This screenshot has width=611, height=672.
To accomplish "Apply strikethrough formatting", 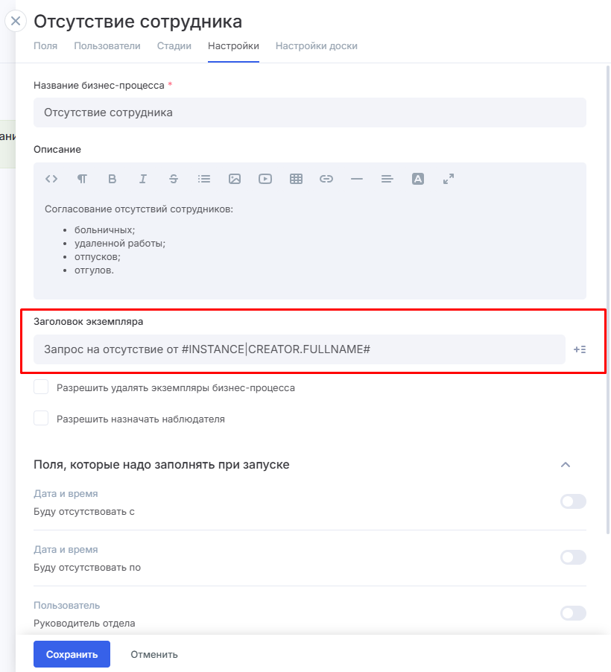I will (x=174, y=179).
